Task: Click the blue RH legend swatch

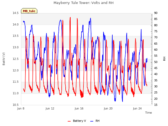Action: coord(92,121)
